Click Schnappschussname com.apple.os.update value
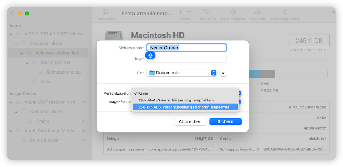 [179, 150]
